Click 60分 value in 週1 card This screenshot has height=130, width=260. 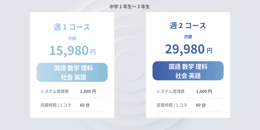pyautogui.click(x=85, y=105)
